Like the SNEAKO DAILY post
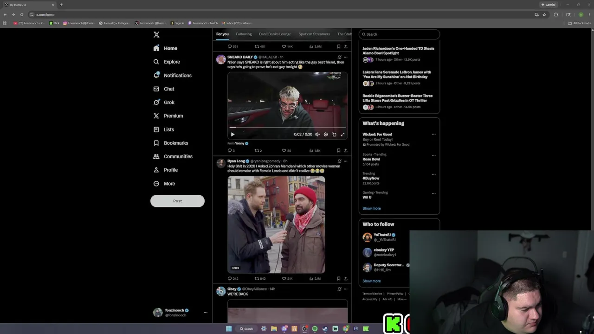Screen dimensions: 594x334 click(286, 150)
